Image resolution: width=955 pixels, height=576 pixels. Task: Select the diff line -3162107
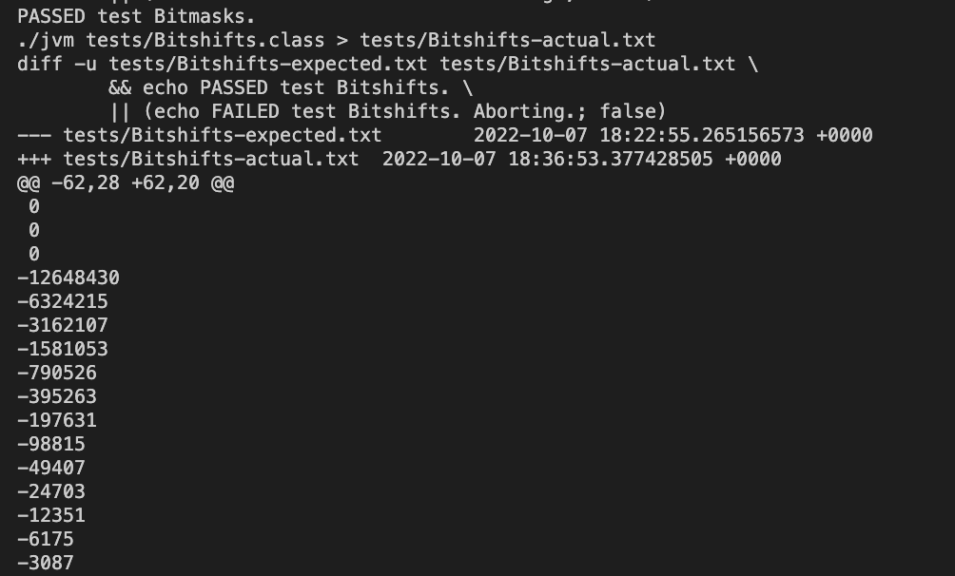tap(63, 325)
